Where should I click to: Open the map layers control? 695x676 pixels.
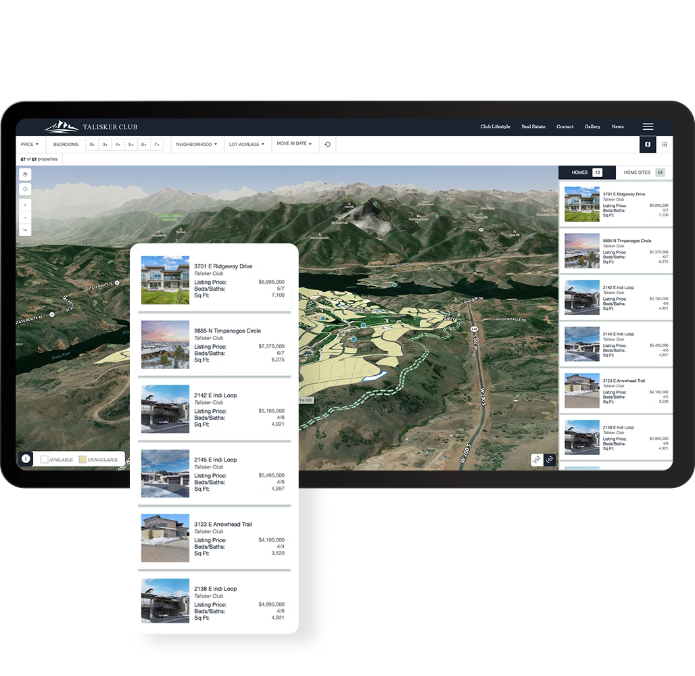25,174
